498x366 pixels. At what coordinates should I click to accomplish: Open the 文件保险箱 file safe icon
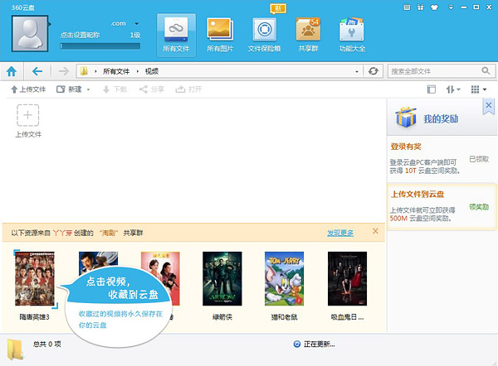coord(264,35)
